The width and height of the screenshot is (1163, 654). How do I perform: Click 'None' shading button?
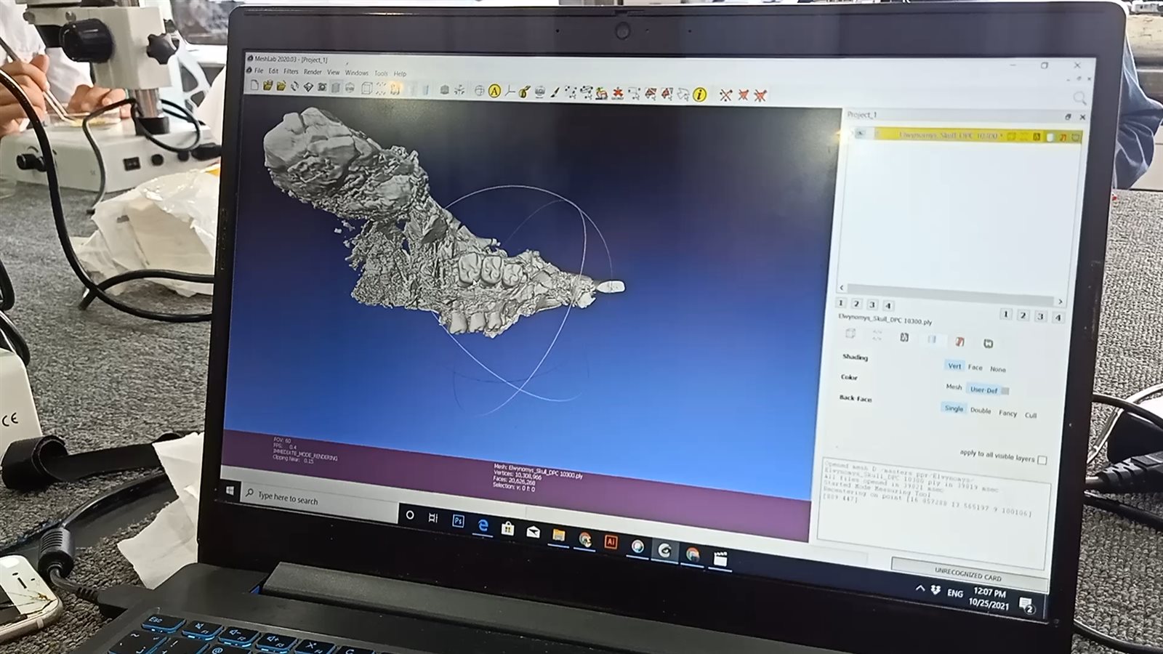click(x=998, y=369)
